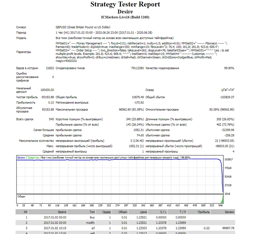Screen dimensions: 259x234
Task: Click profit cell -2.22 in row 3
Action: pyautogui.click(x=206, y=228)
